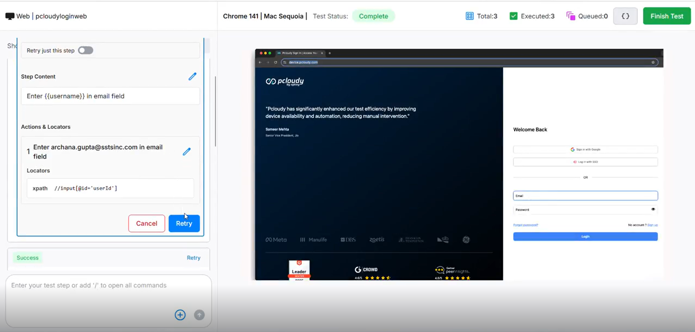Click the Step Content text field

pyautogui.click(x=110, y=96)
